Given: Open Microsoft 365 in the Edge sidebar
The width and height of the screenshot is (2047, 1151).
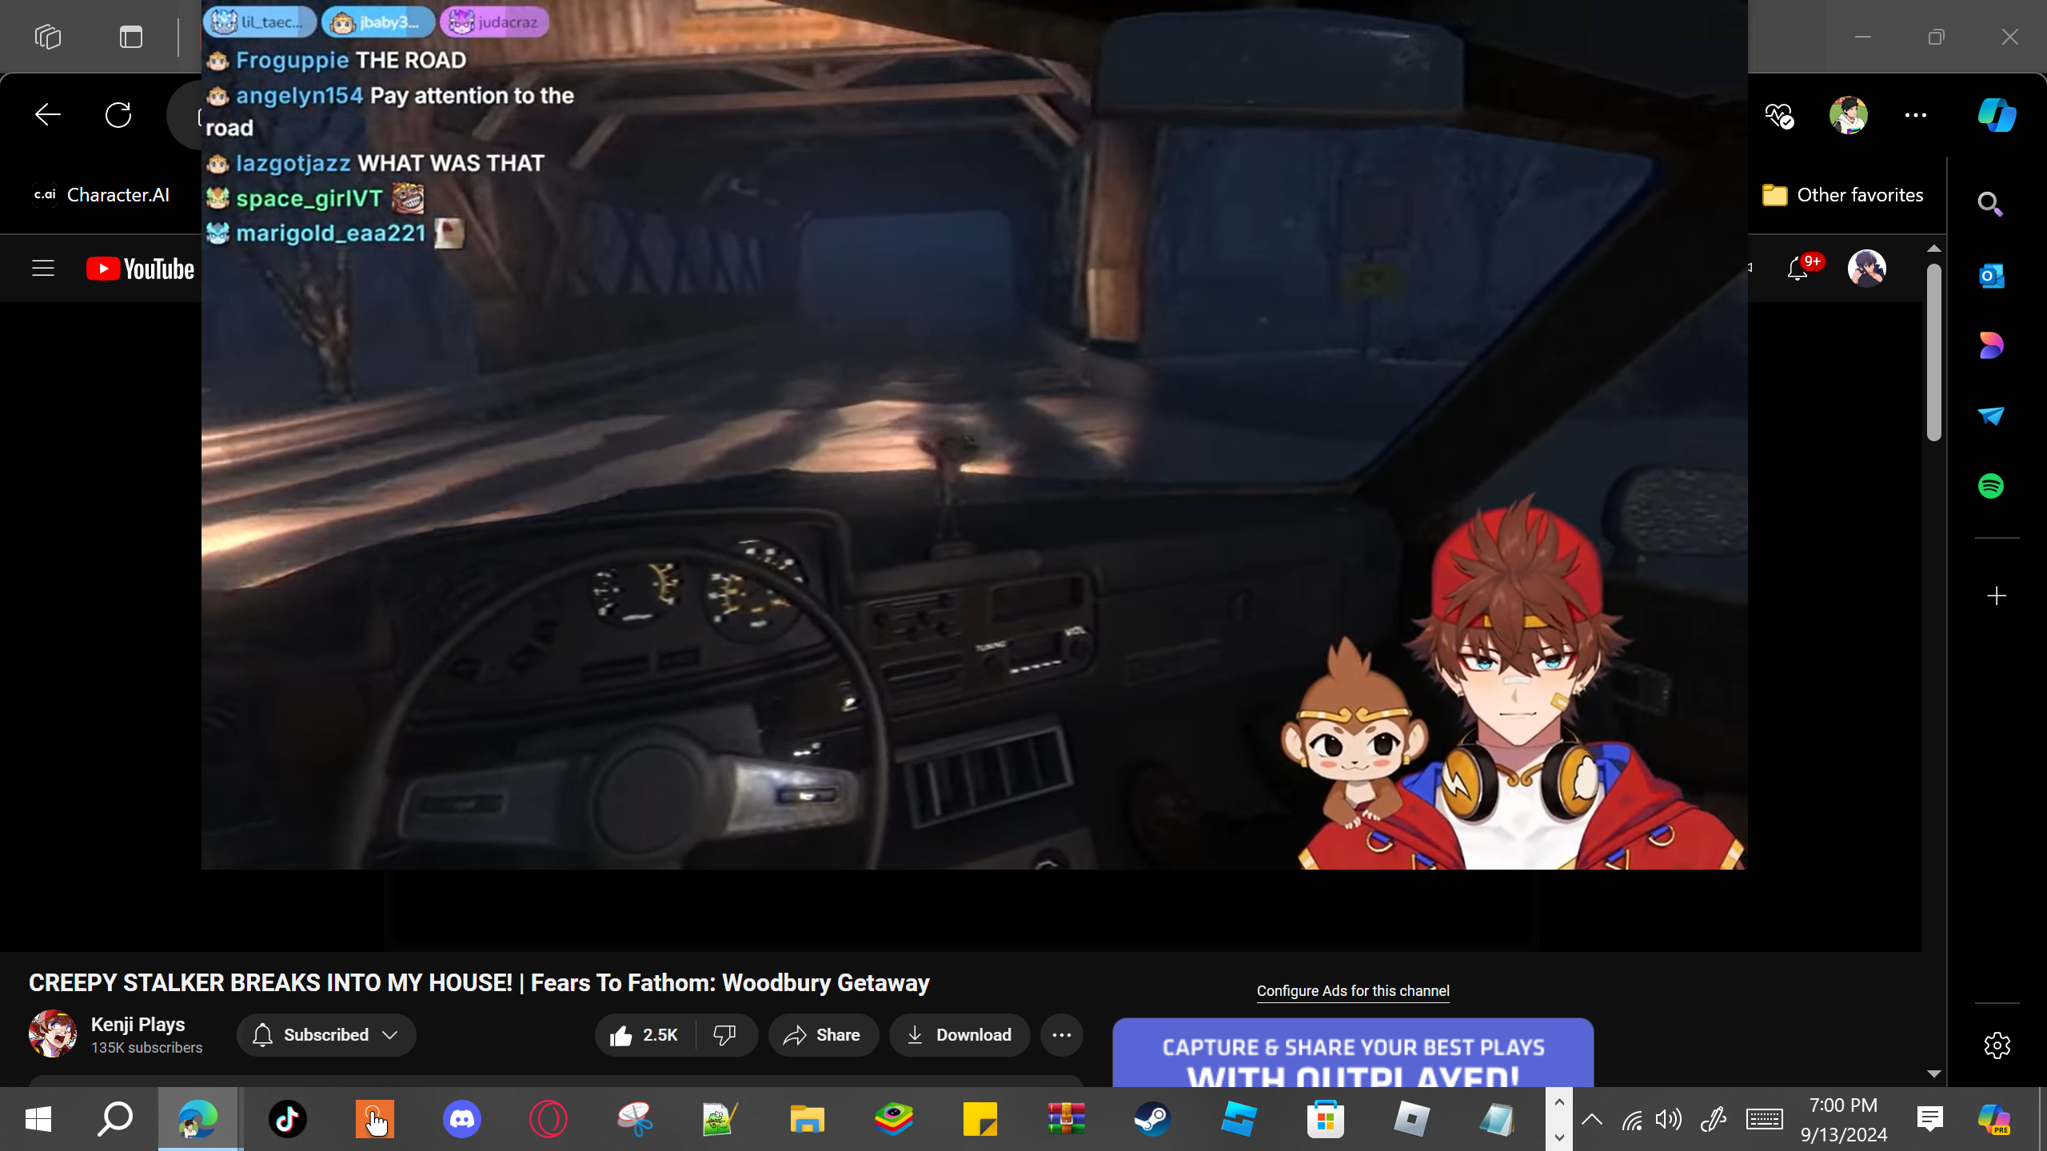Looking at the screenshot, I should (1991, 345).
